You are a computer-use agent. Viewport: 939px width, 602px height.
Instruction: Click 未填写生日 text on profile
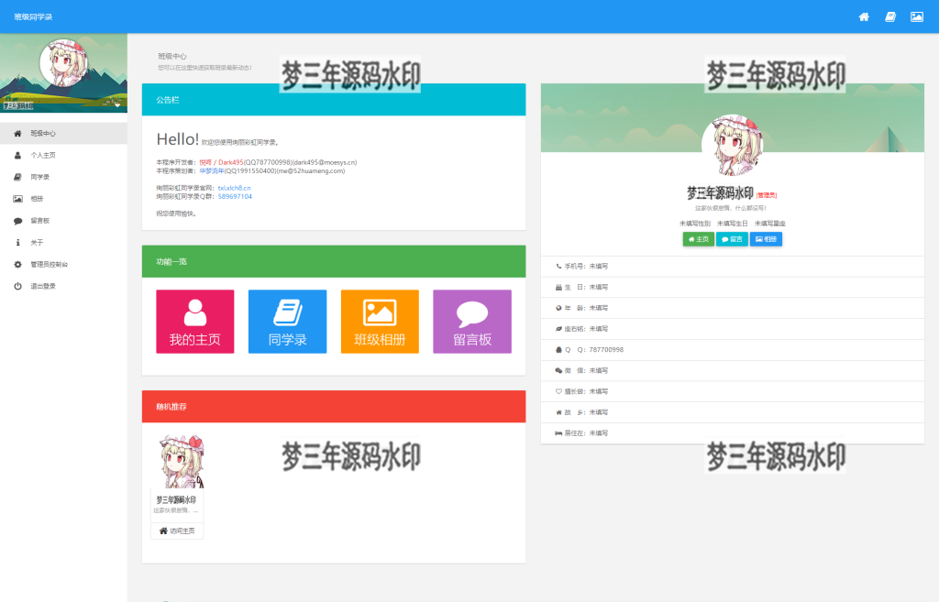[x=733, y=224]
